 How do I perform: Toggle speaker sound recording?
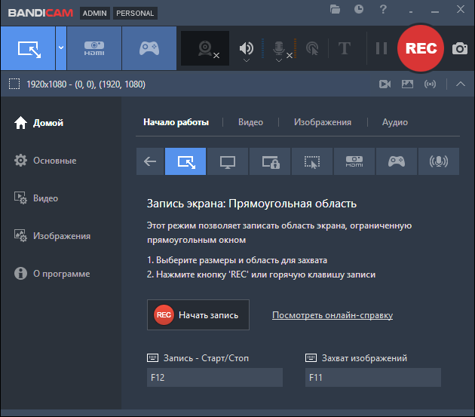247,48
